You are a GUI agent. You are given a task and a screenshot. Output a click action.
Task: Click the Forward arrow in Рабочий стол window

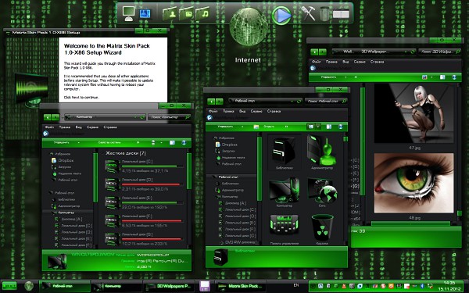point(219,102)
